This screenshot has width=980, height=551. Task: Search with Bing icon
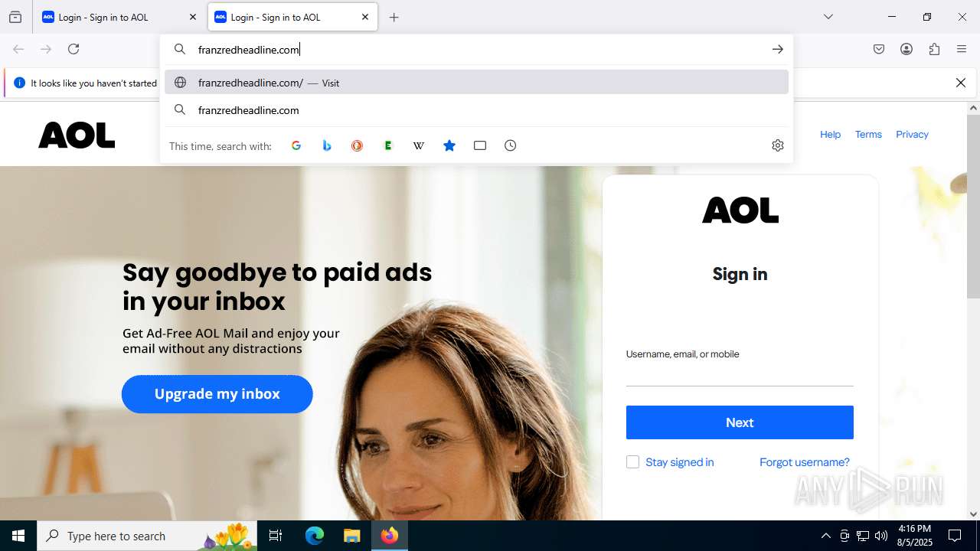pyautogui.click(x=327, y=145)
